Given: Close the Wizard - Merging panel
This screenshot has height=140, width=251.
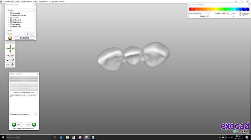Looking at the screenshot, I should click(x=37, y=74).
